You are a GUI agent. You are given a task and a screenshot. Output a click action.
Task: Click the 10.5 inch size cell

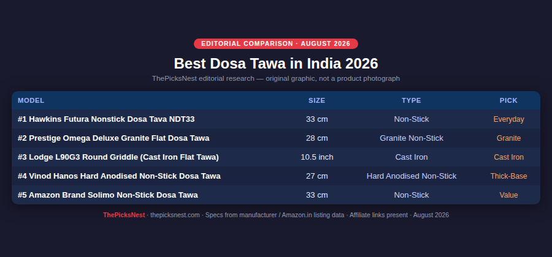tap(317, 157)
